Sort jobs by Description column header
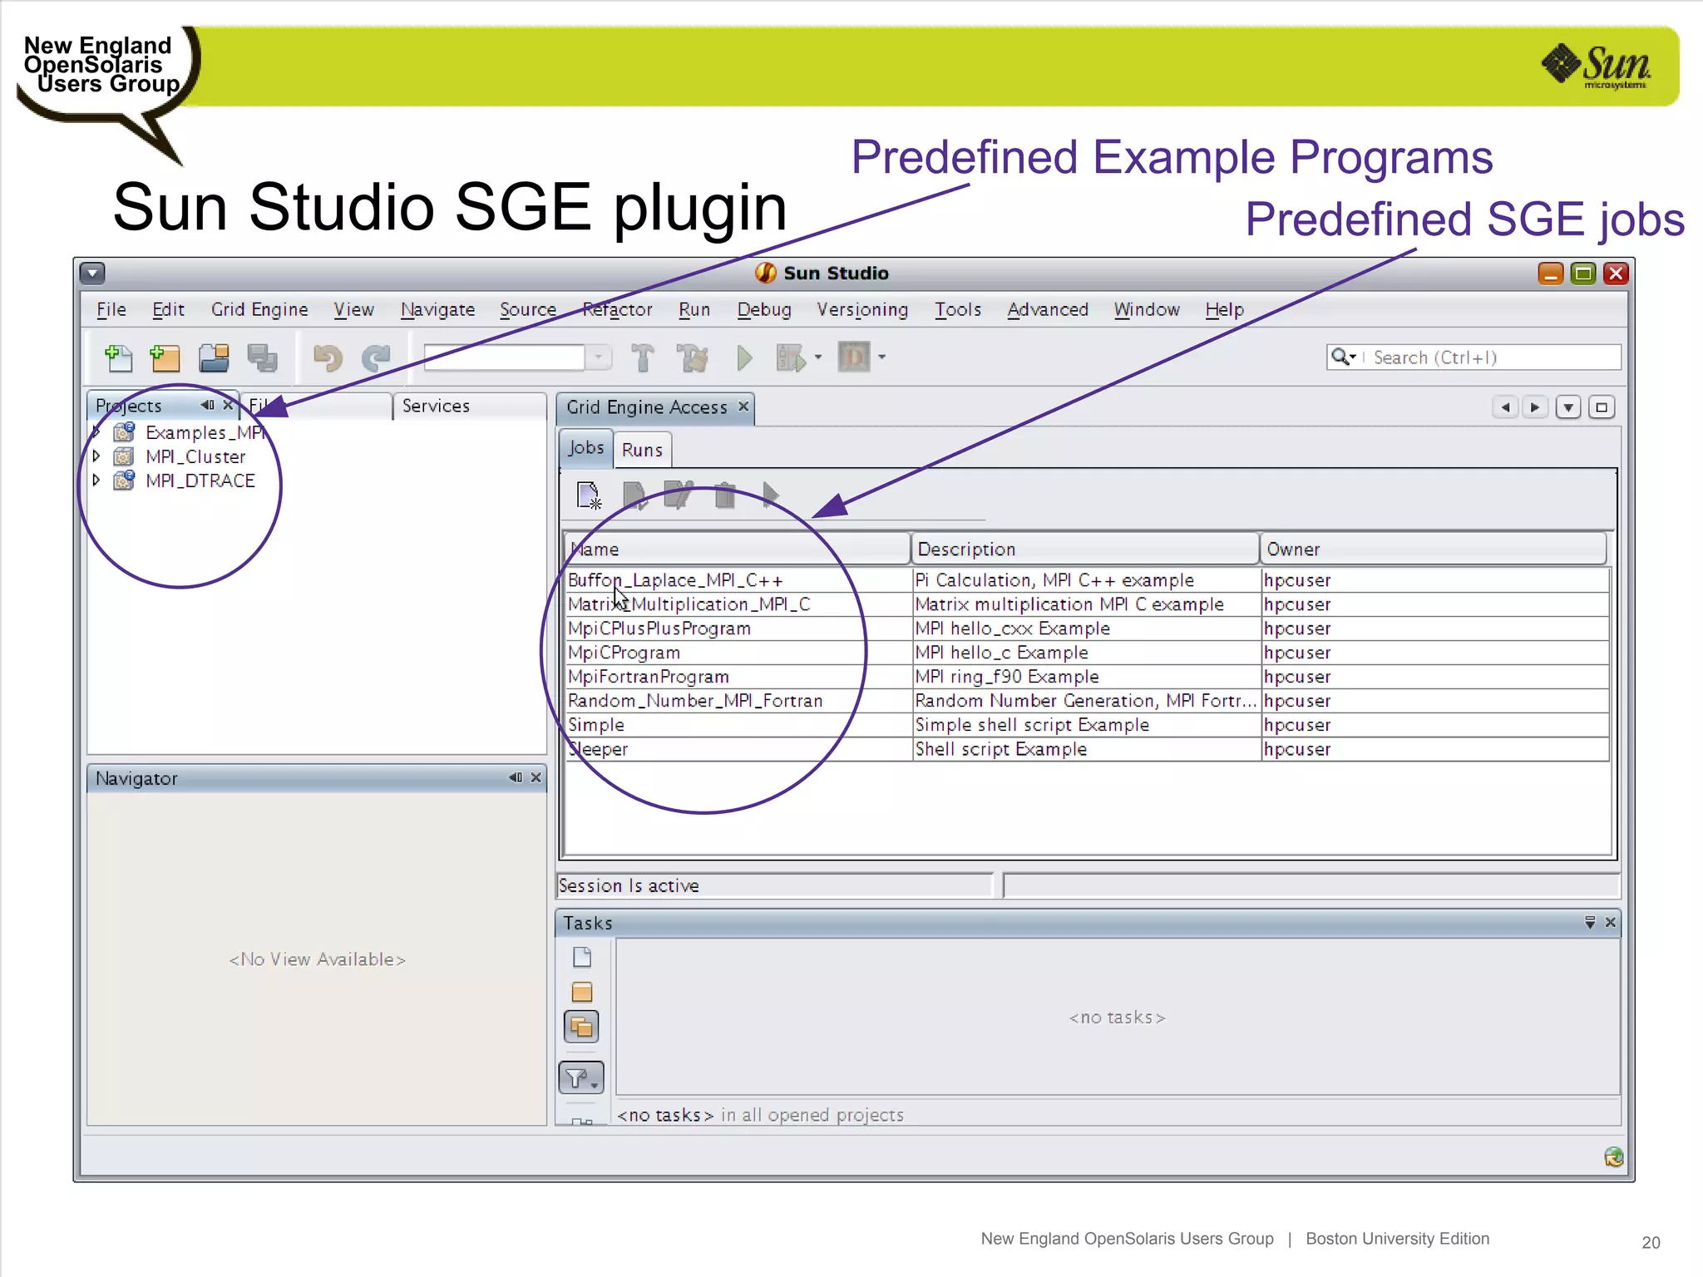 point(1085,549)
